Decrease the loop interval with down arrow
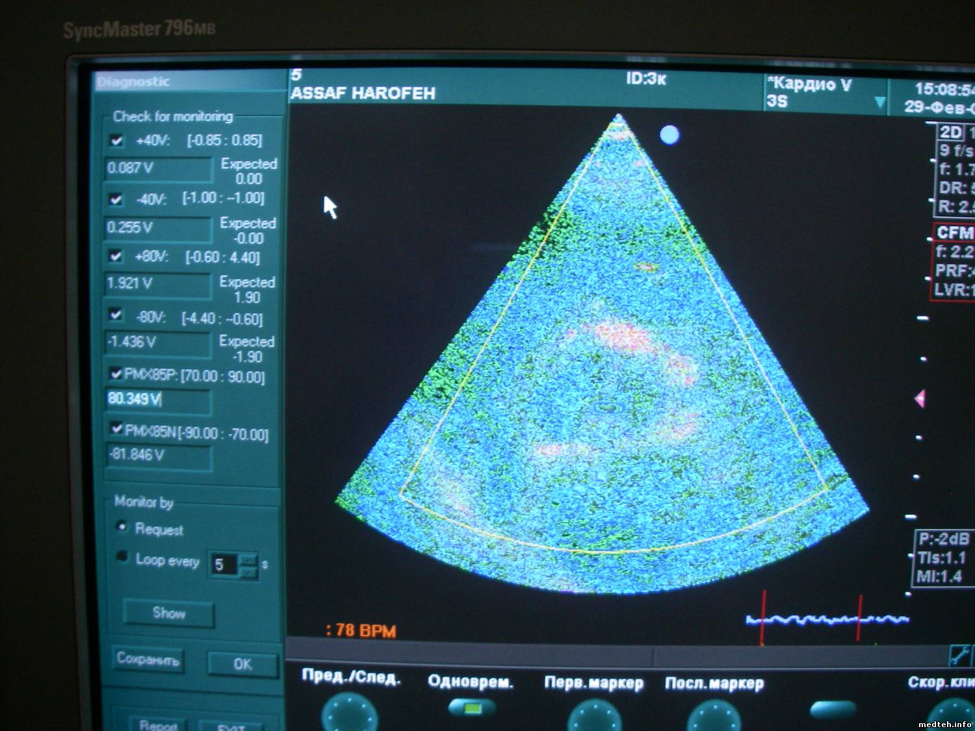The width and height of the screenshot is (975, 731). [248, 572]
